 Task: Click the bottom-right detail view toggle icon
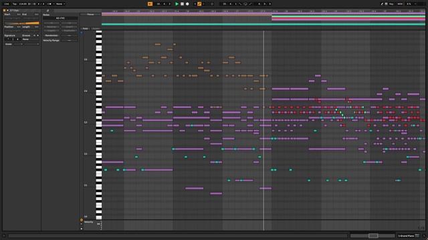[424, 235]
